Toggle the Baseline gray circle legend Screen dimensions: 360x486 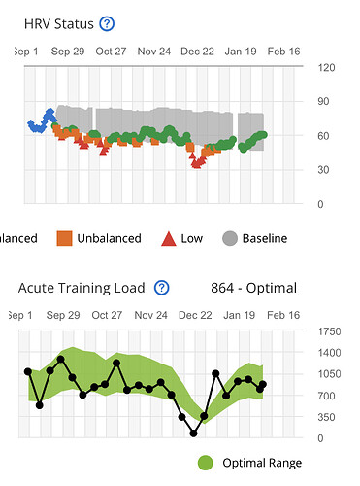point(230,238)
